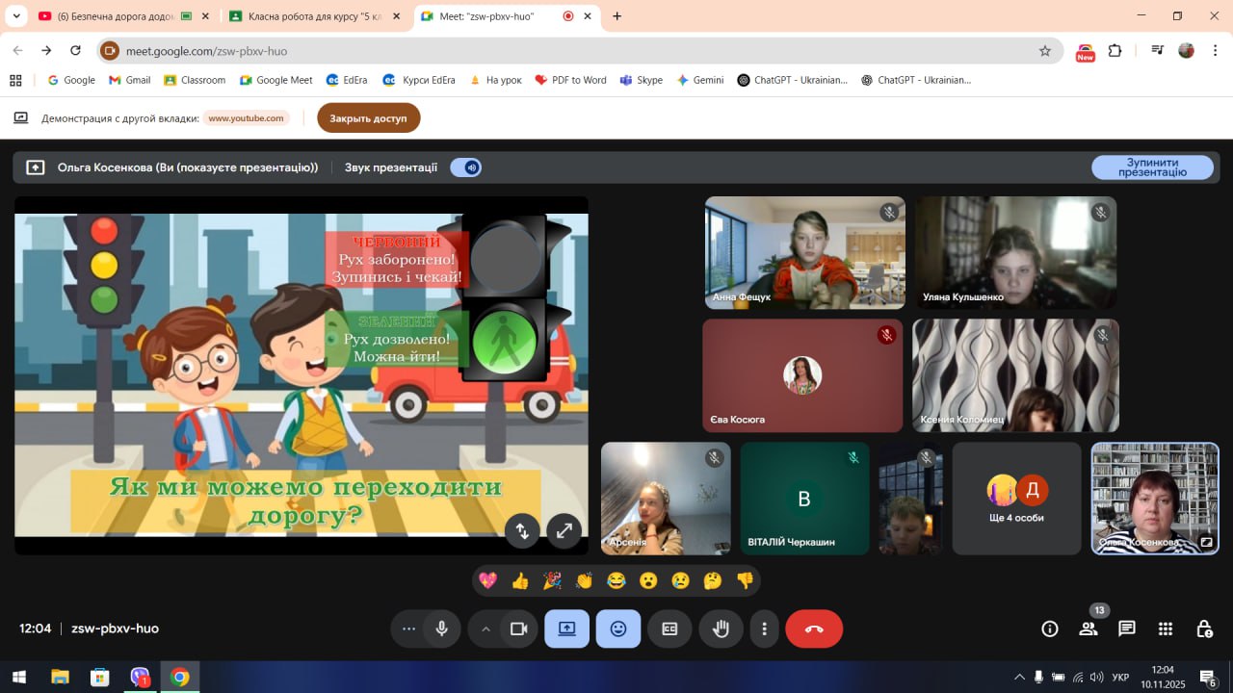Open the participants list panel
Viewport: 1233px width, 693px height.
point(1089,629)
